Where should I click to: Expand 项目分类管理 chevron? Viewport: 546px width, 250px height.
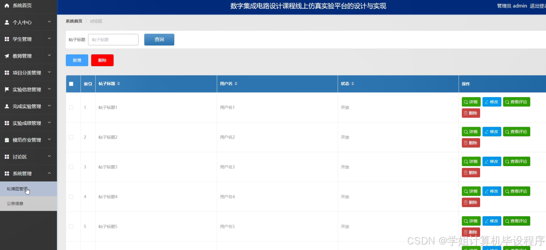[x=49, y=72]
